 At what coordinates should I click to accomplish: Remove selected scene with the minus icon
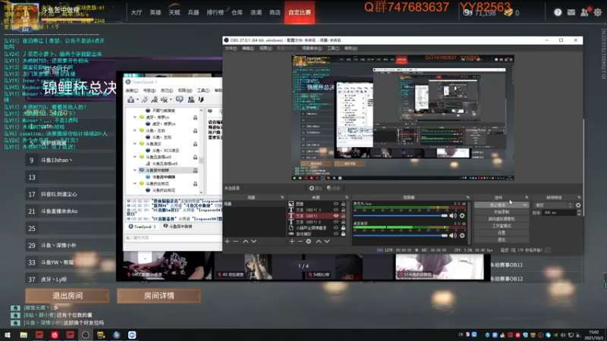[235, 241]
